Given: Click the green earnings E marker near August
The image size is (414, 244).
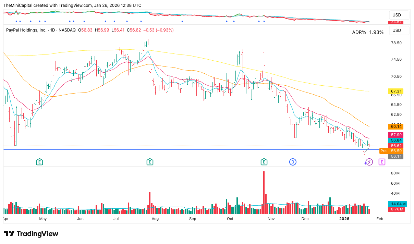Looking at the screenshot, I should [149, 162].
